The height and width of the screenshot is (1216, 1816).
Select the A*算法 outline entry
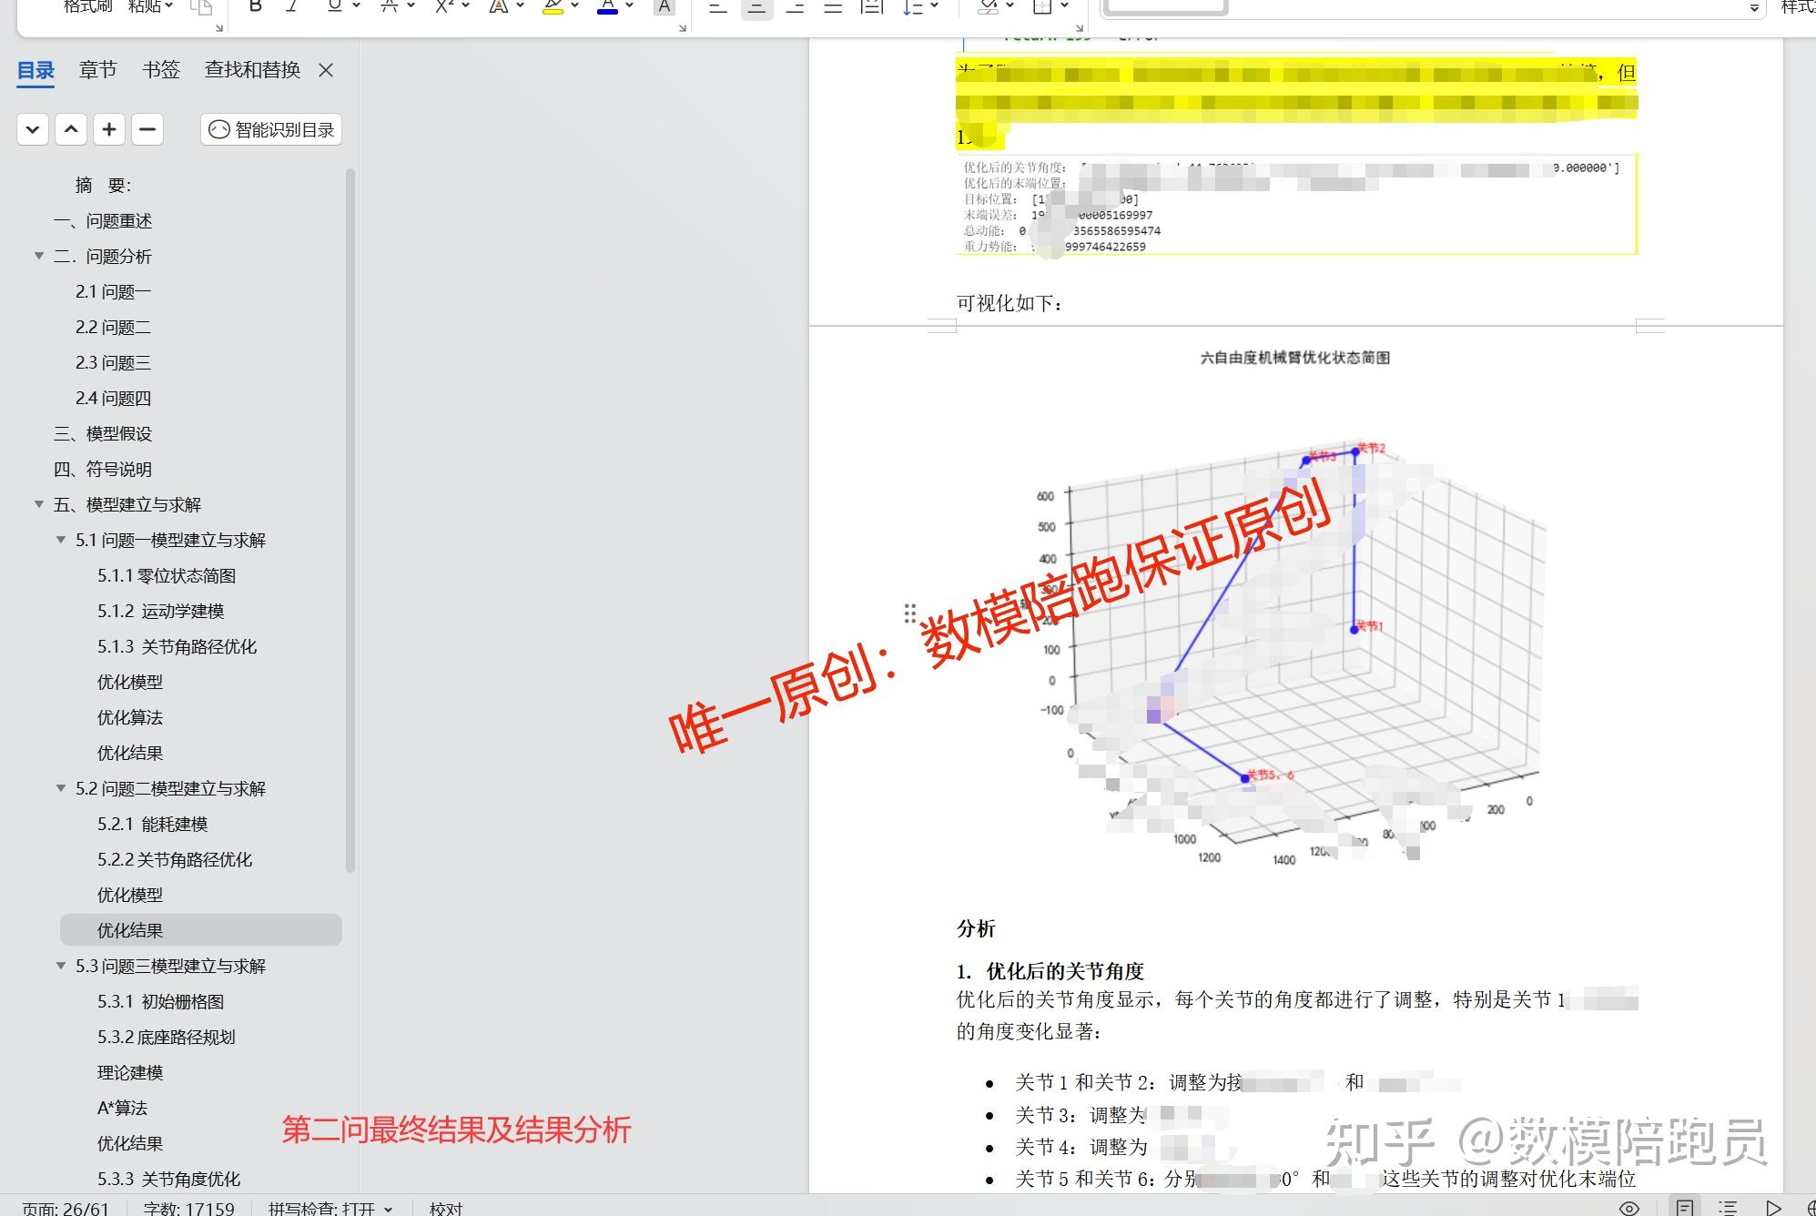122,1108
